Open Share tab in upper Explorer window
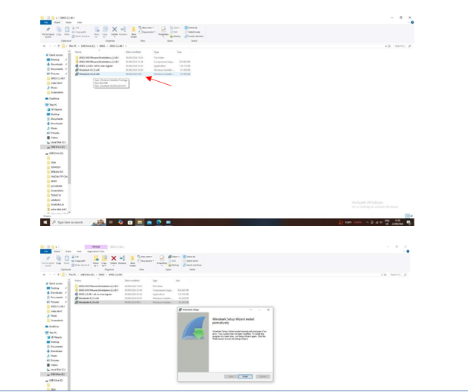 click(69, 22)
